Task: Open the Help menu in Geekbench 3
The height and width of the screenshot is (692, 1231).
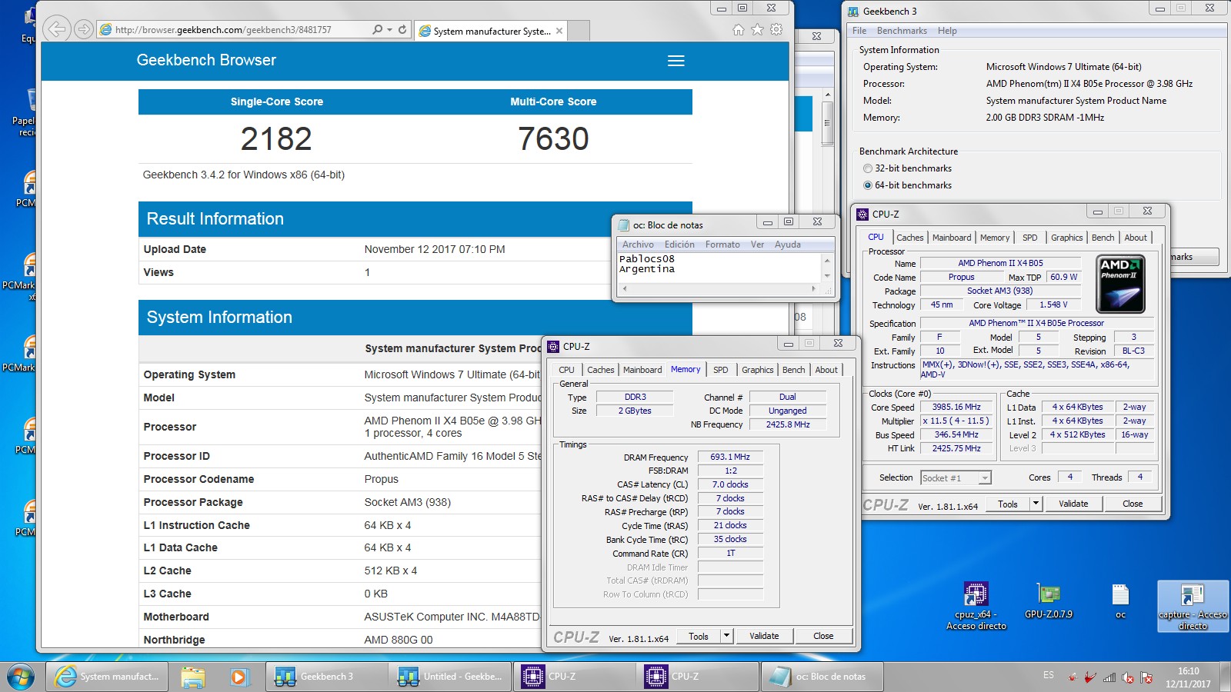Action: pyautogui.click(x=947, y=31)
